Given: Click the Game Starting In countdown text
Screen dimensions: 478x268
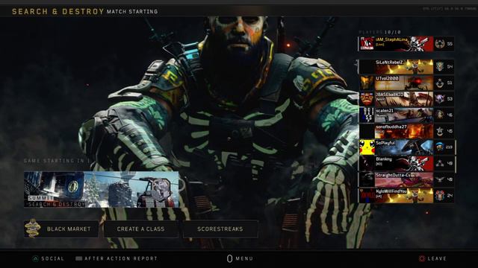Looking at the screenshot, I should click(x=57, y=161).
